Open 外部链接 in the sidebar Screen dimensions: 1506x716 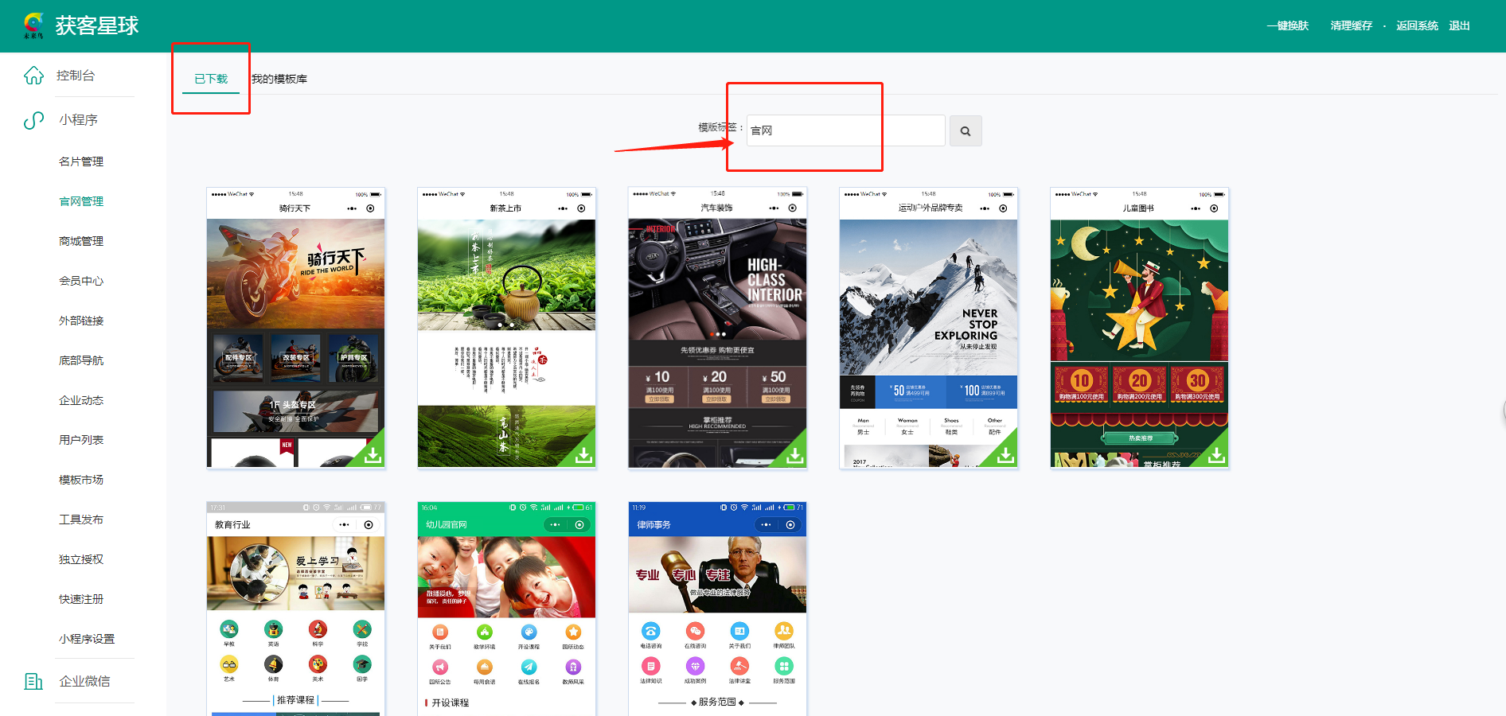point(81,321)
